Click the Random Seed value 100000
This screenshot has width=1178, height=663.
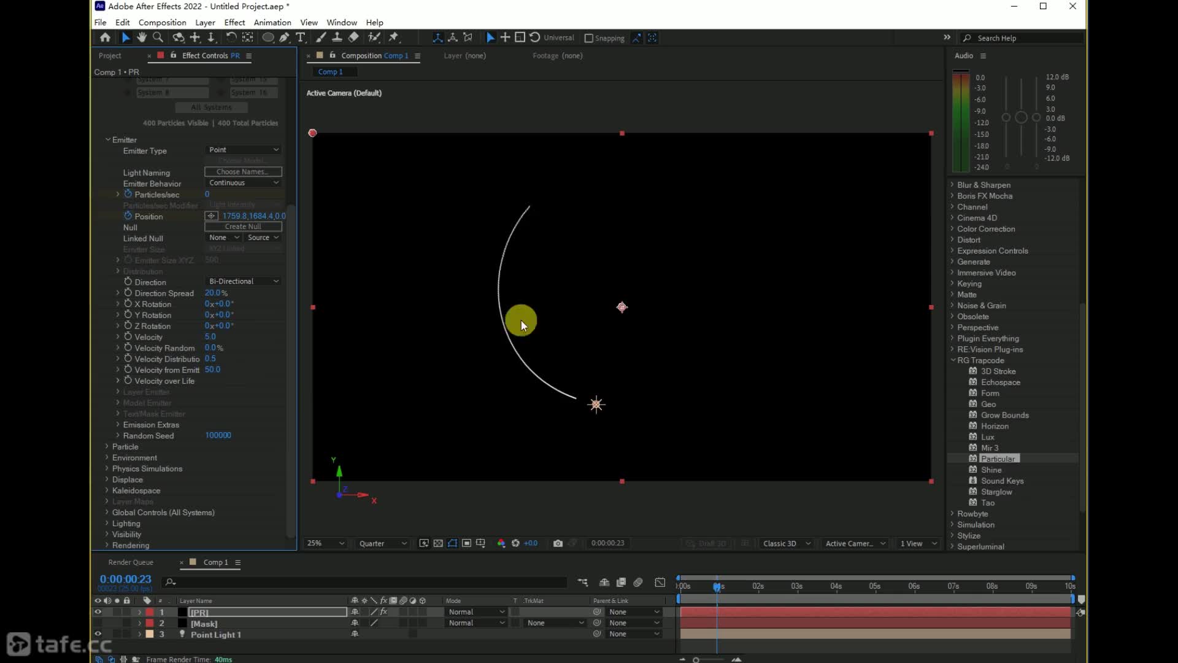[x=218, y=435]
